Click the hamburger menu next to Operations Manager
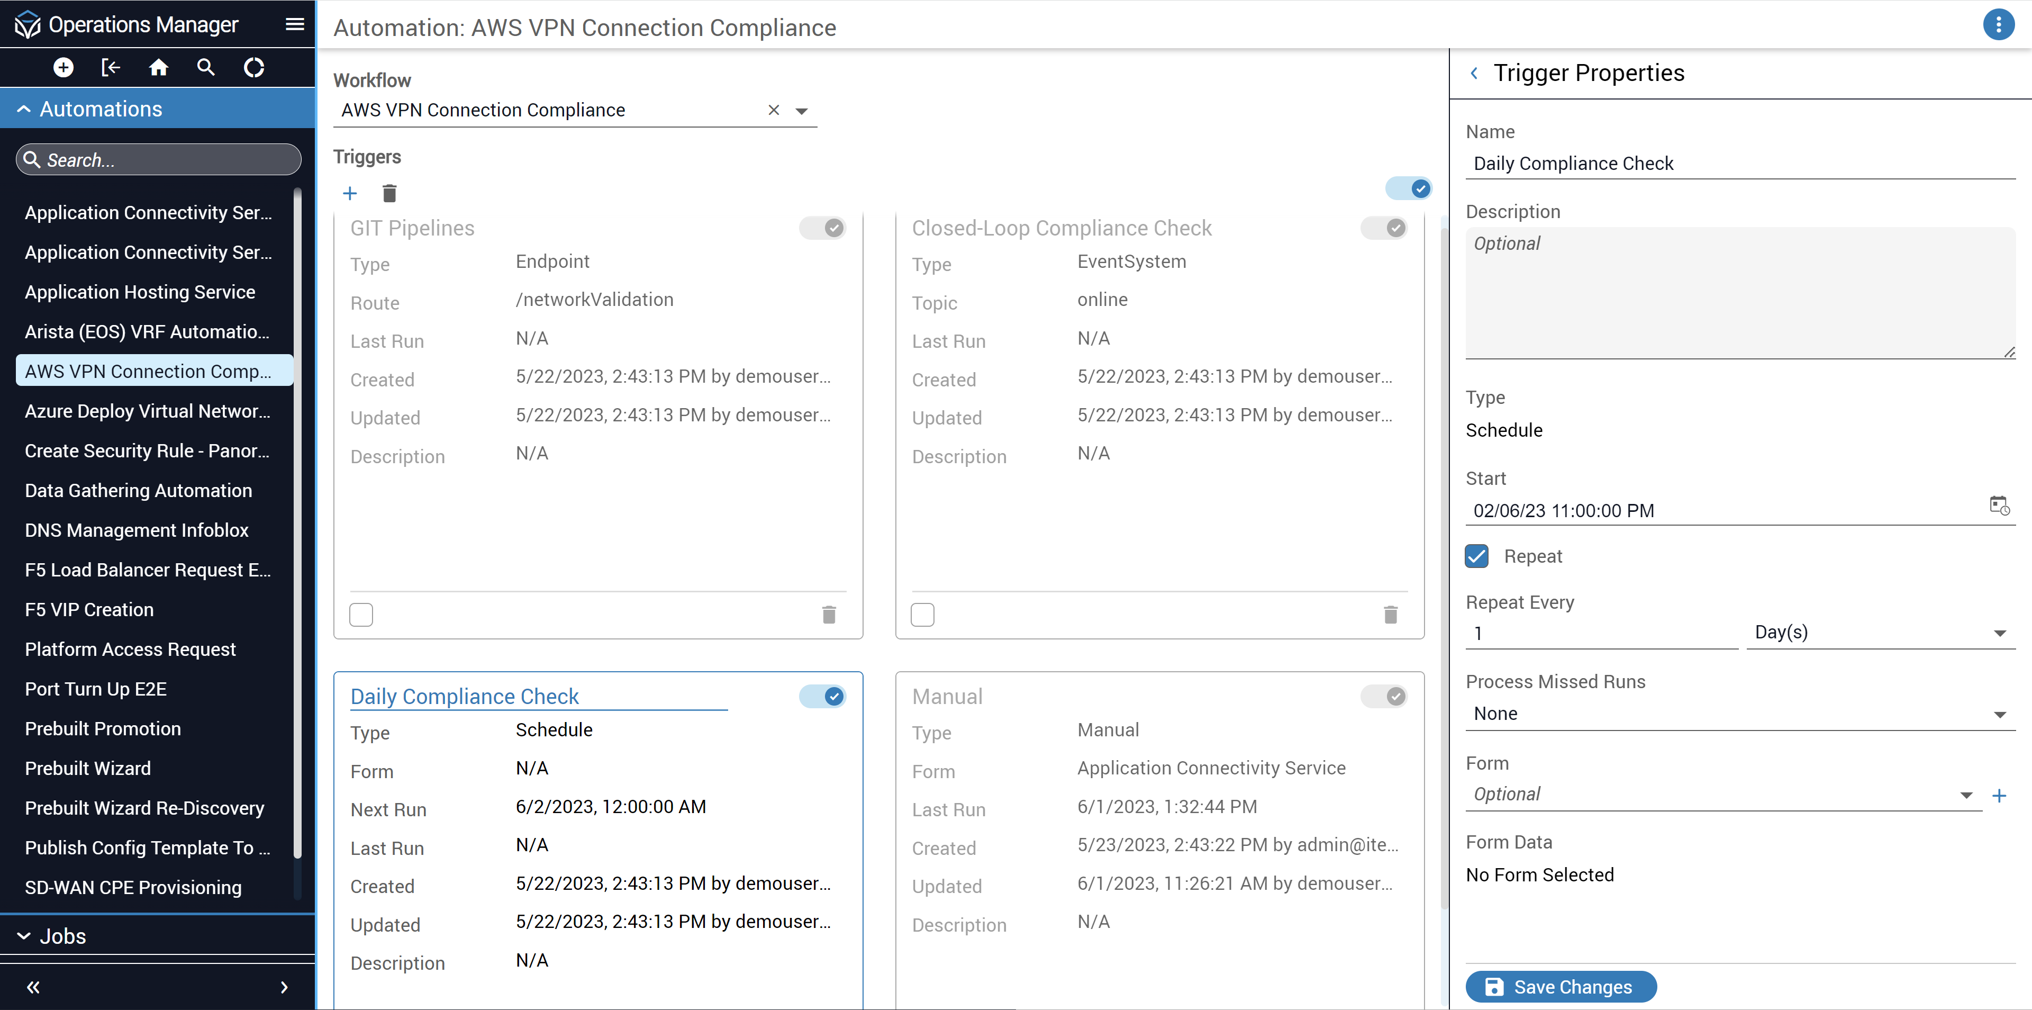 294,24
